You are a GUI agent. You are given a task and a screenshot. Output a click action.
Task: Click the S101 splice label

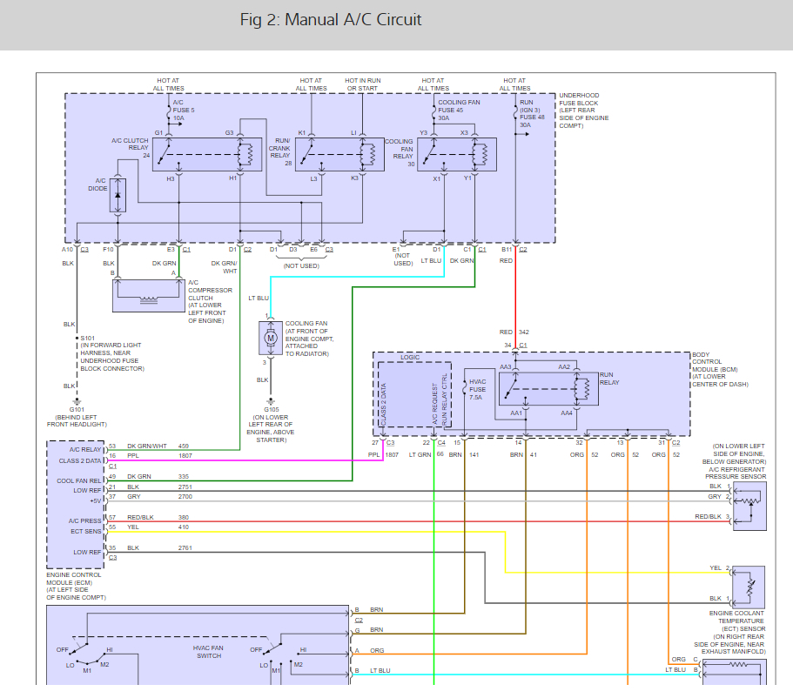88,338
